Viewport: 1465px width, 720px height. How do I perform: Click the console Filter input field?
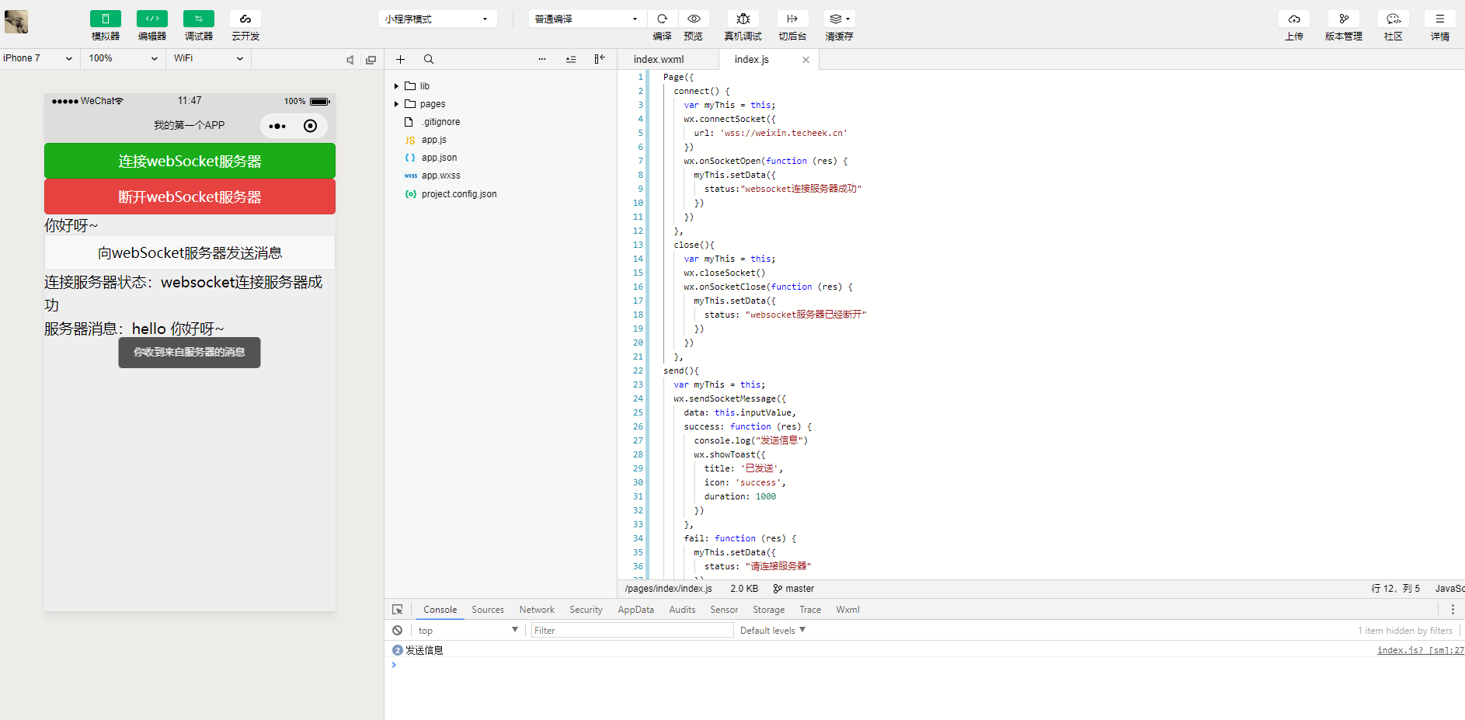(x=632, y=631)
